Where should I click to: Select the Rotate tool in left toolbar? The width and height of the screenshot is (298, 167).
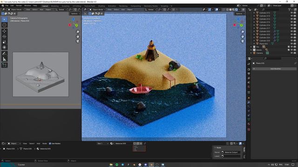coord(4,37)
